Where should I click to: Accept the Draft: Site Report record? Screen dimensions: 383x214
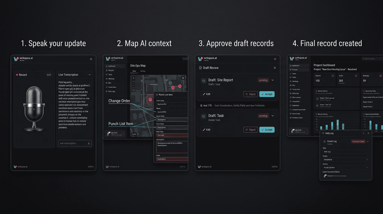point(267,94)
